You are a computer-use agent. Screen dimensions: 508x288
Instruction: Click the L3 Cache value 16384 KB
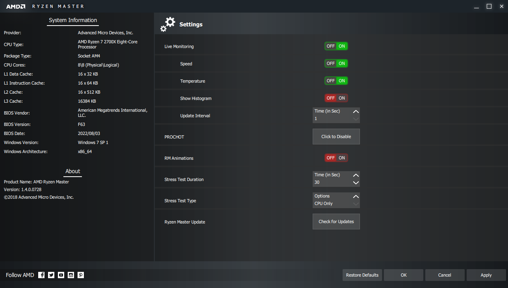[87, 101]
